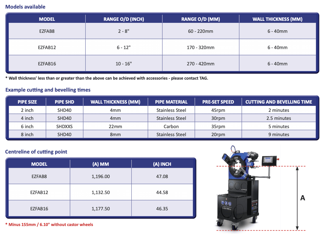Click the '45rpm' speed cell

tap(218, 110)
